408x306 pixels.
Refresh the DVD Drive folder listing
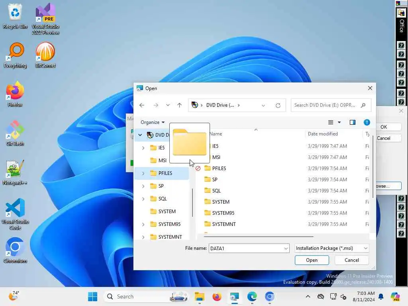click(x=278, y=105)
